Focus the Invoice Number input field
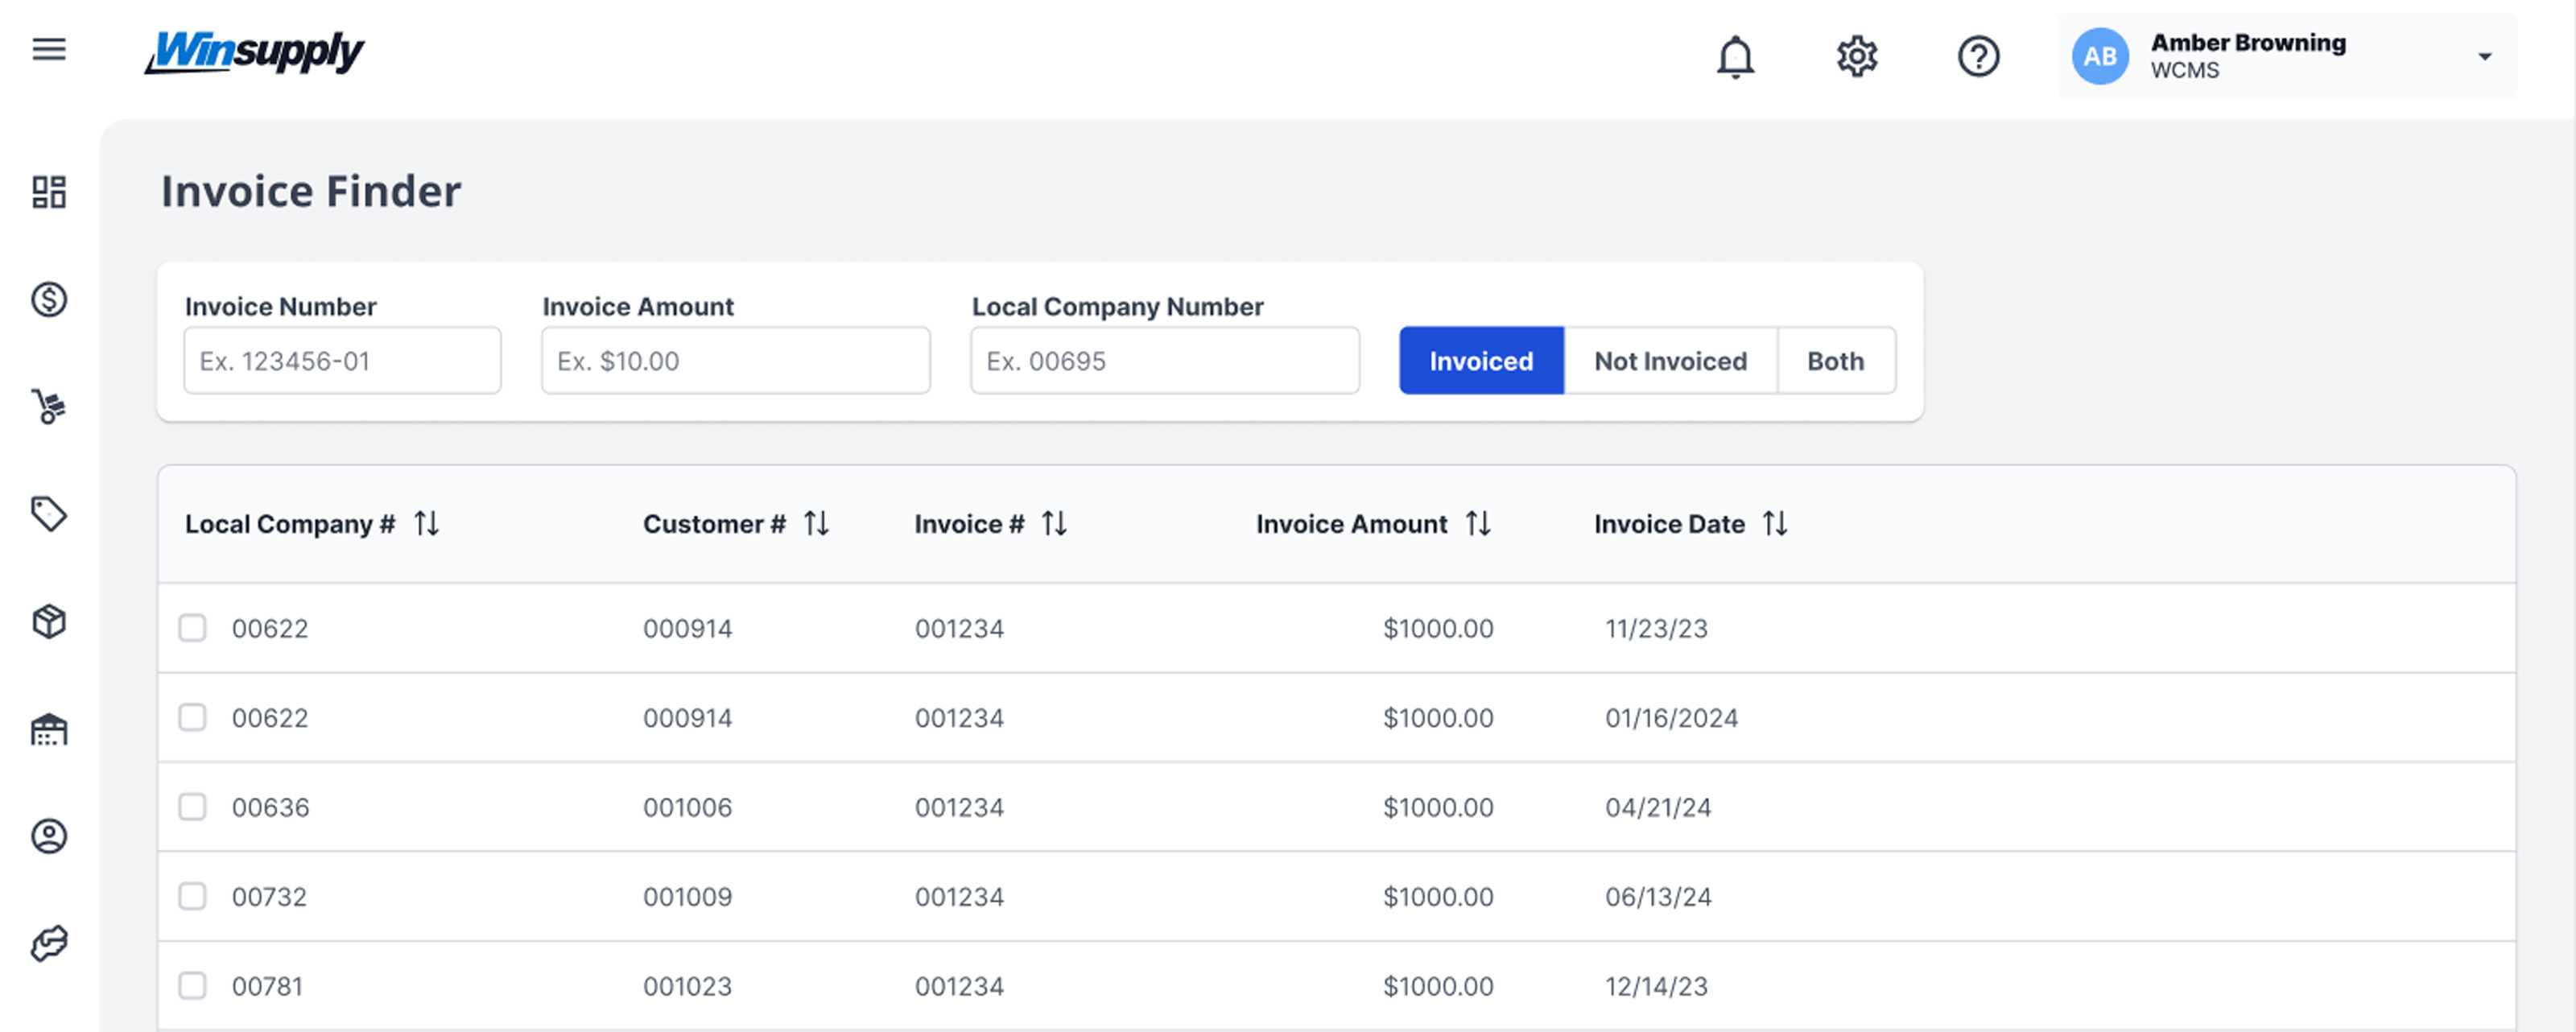 coord(342,361)
